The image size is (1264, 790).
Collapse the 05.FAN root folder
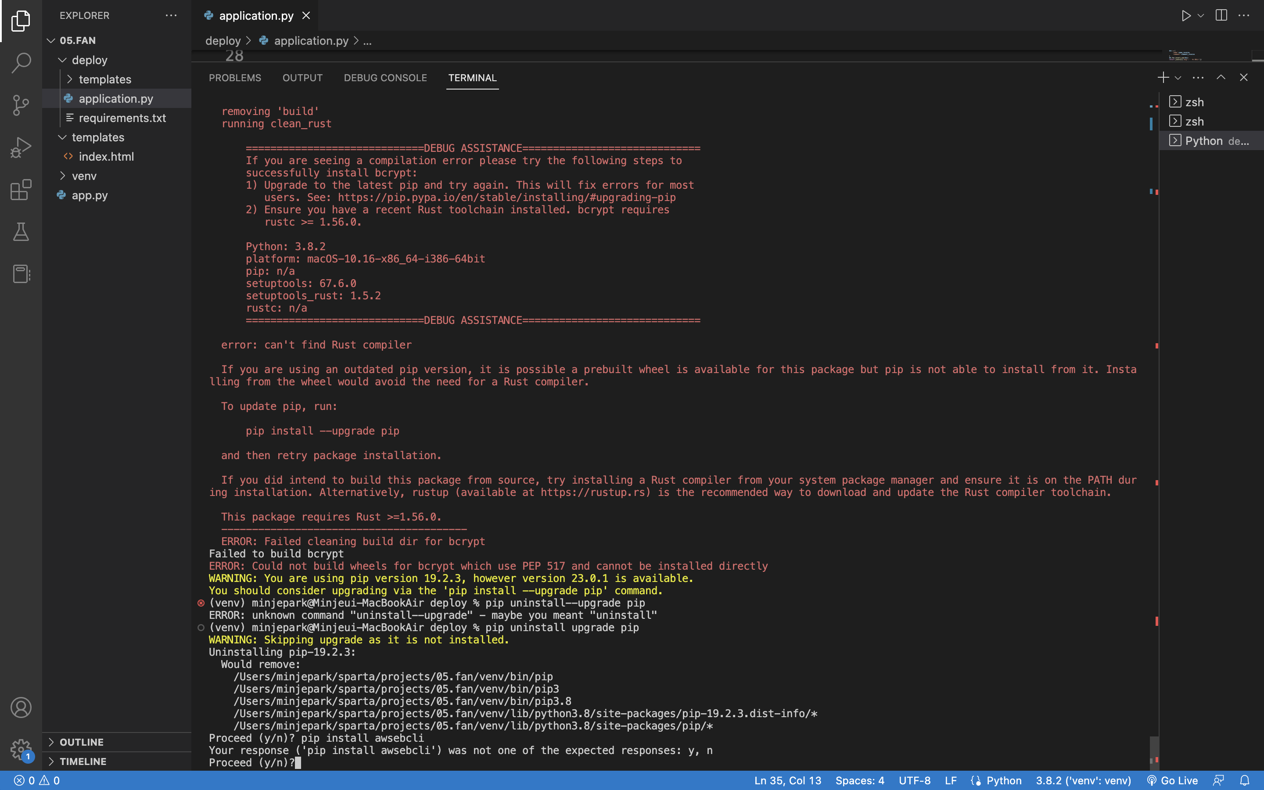click(117, 40)
